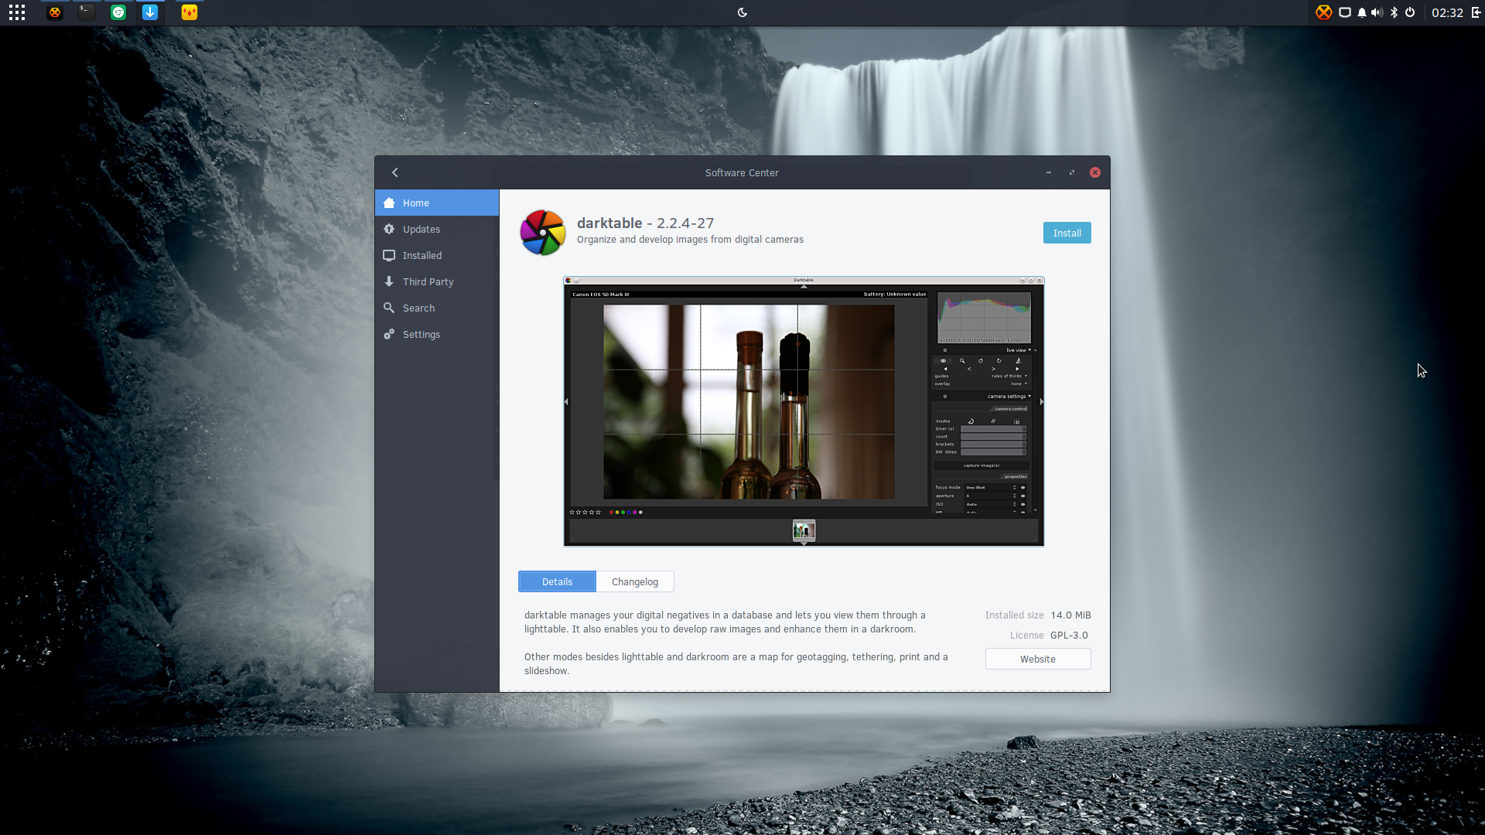Click the night light moon icon
The height and width of the screenshot is (835, 1485).
(742, 12)
